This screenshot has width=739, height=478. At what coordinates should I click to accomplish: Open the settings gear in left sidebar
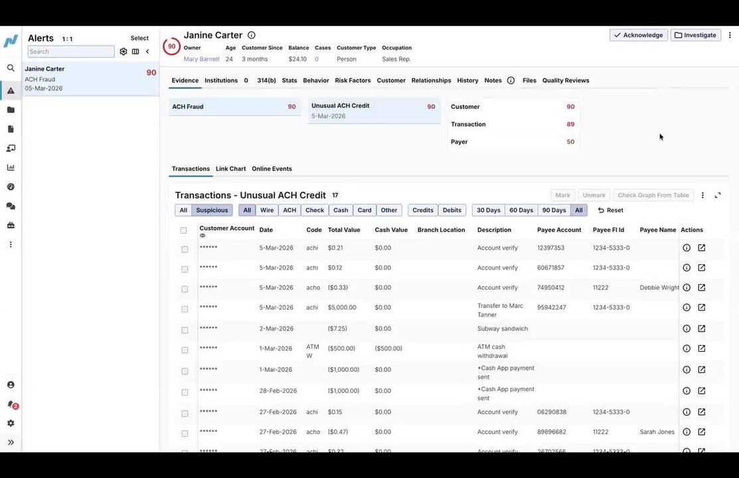click(x=11, y=424)
